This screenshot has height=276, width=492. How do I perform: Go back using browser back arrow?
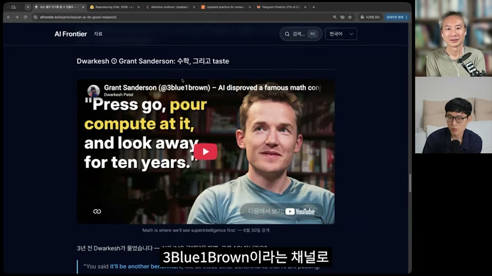click(9, 17)
